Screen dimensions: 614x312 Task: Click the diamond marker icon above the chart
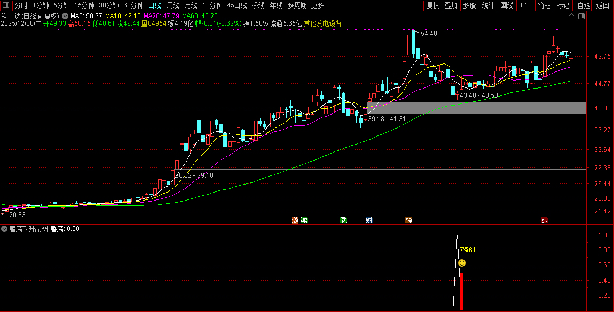pyautogui.click(x=571, y=17)
